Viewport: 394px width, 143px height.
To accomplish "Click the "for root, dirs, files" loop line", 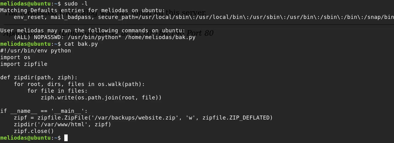I will [79, 84].
